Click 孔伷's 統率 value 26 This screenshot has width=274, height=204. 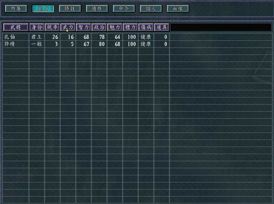click(55, 37)
